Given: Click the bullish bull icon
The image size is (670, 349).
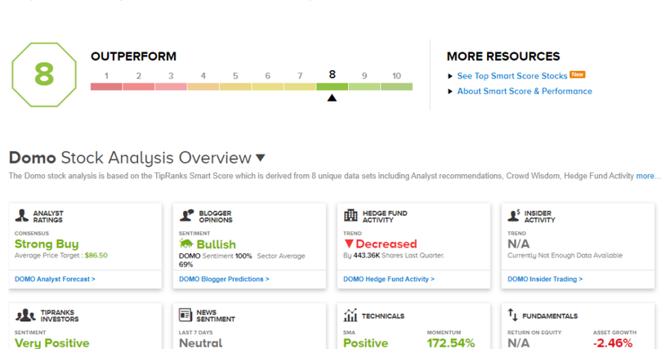Looking at the screenshot, I should 186,244.
